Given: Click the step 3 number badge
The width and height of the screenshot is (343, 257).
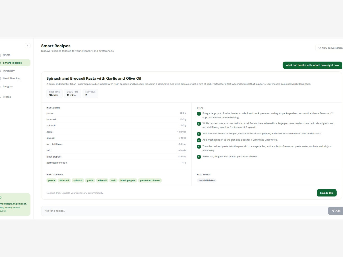Looking at the screenshot, I should pyautogui.click(x=199, y=134).
